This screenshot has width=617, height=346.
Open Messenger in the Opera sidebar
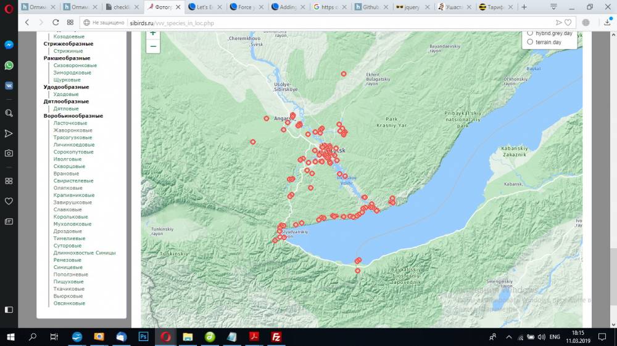[9, 45]
